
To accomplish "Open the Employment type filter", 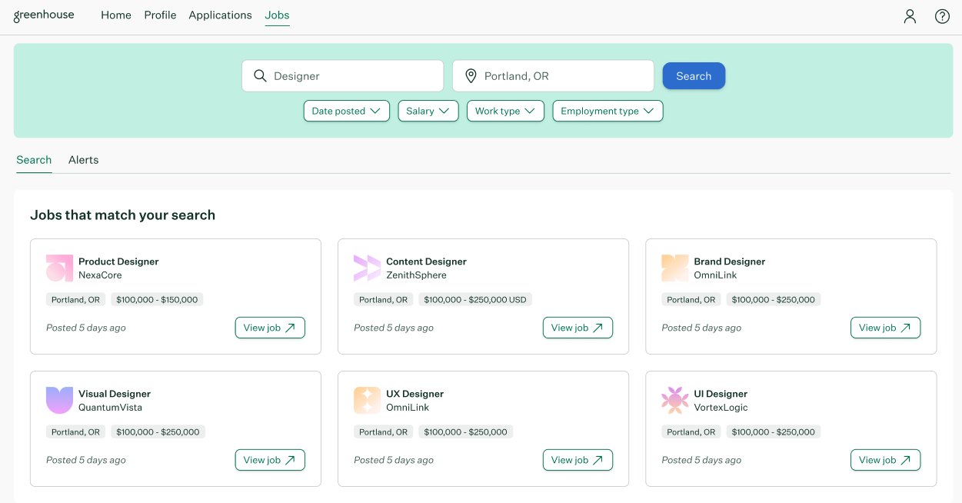I will click(x=607, y=111).
